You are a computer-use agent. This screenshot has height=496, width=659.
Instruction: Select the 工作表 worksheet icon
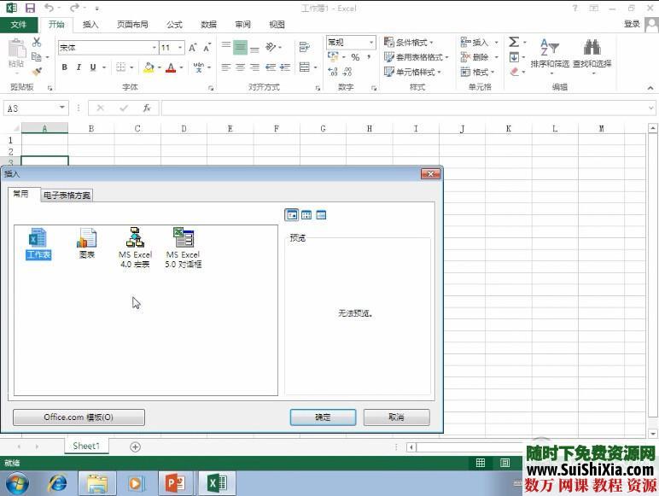(x=38, y=243)
